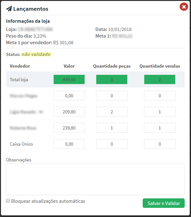
Task: Click the Valor field showing 209,80
Action: (69, 112)
